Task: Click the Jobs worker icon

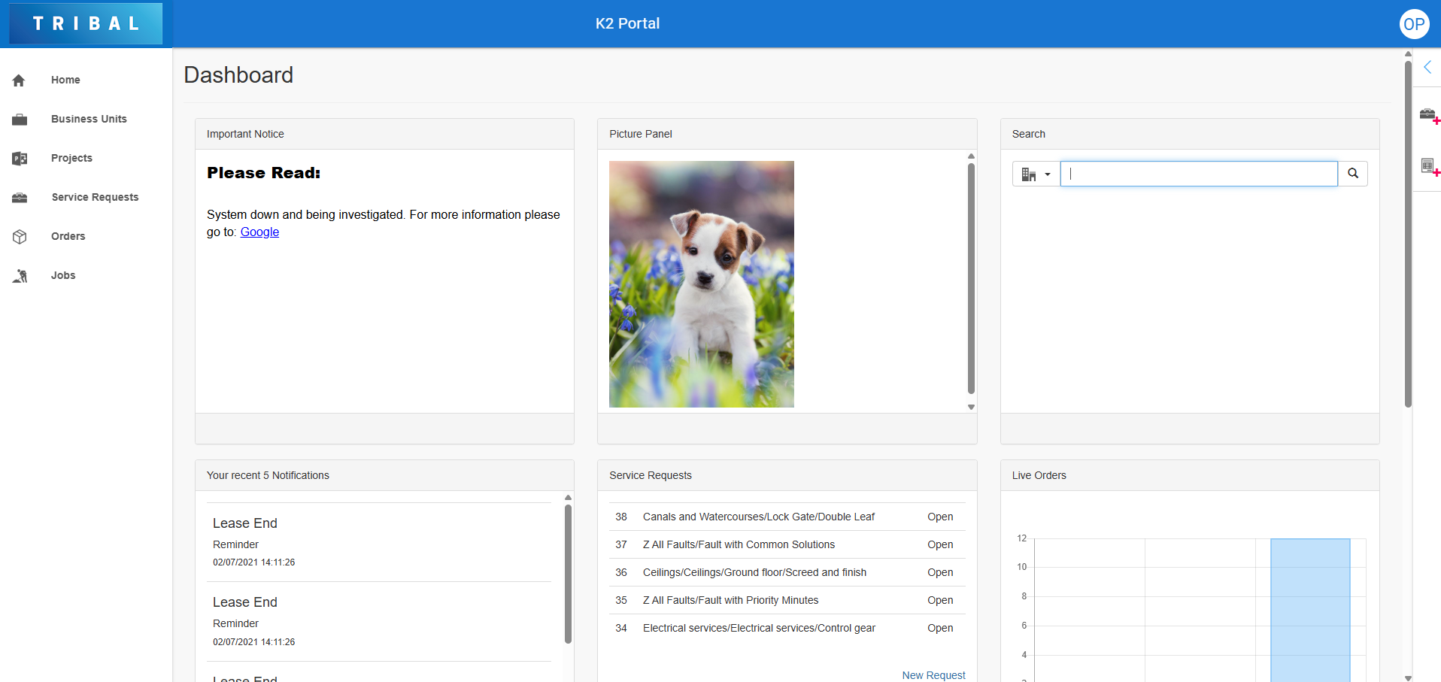Action: point(20,276)
